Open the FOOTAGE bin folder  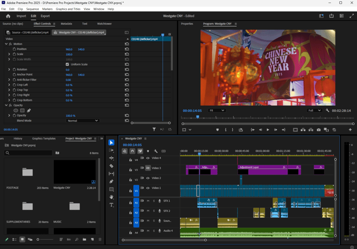[x=27, y=172]
